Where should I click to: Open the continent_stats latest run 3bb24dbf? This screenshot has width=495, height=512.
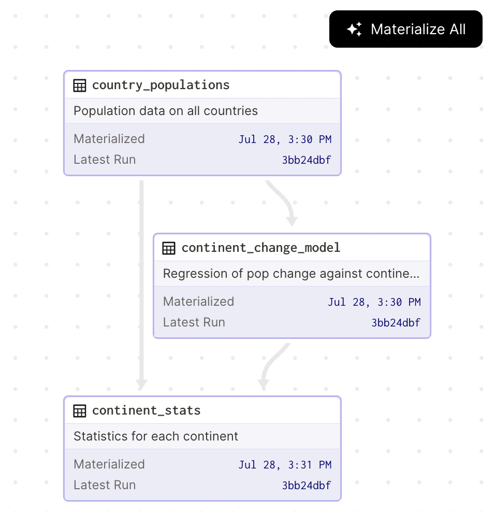(x=307, y=486)
